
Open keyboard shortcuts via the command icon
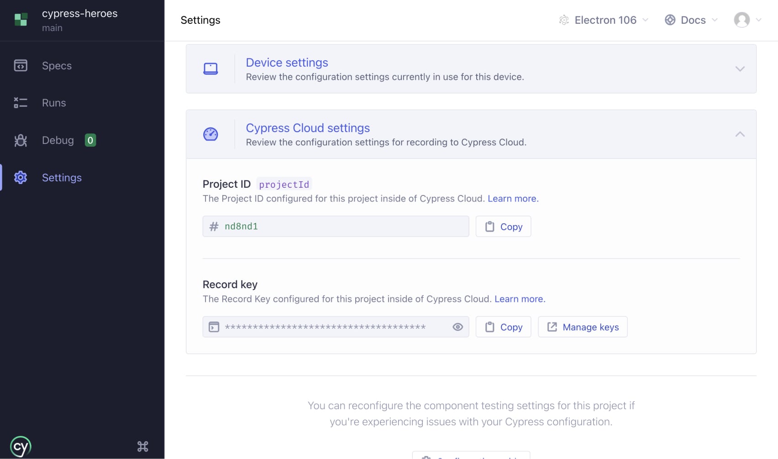(142, 446)
